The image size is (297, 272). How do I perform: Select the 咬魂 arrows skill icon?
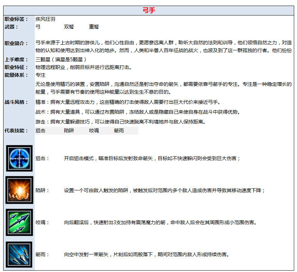click(19, 222)
